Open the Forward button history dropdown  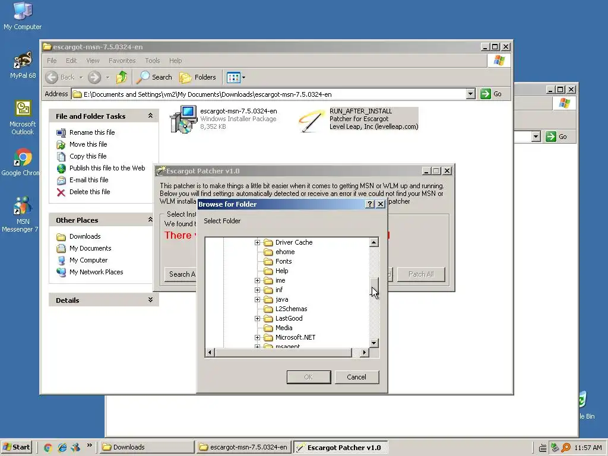click(107, 77)
